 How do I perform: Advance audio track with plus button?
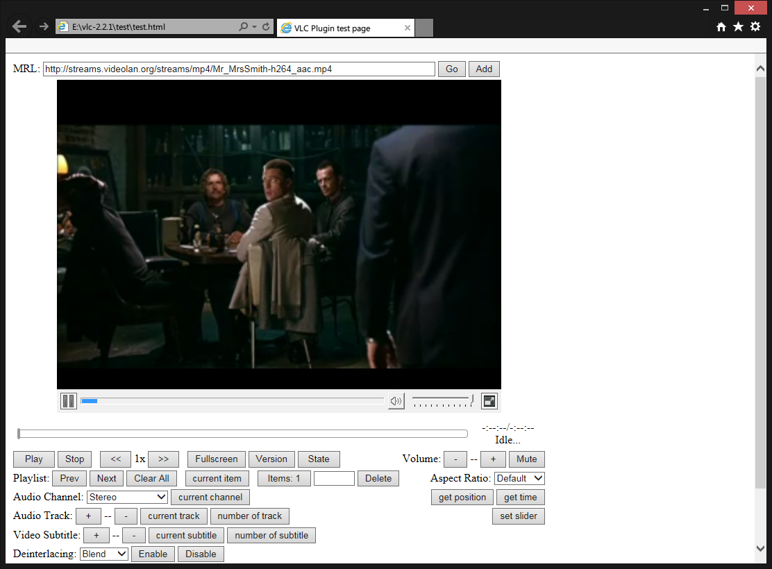(x=88, y=516)
